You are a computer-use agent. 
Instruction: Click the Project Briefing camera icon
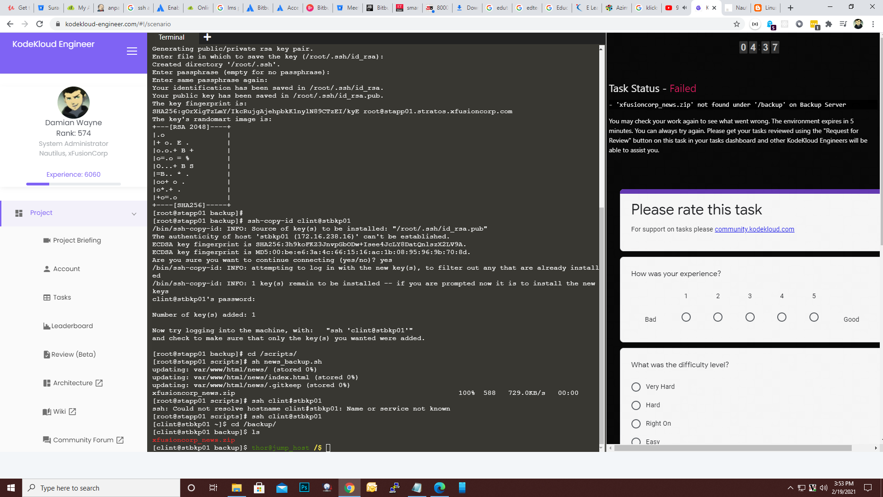(x=46, y=240)
